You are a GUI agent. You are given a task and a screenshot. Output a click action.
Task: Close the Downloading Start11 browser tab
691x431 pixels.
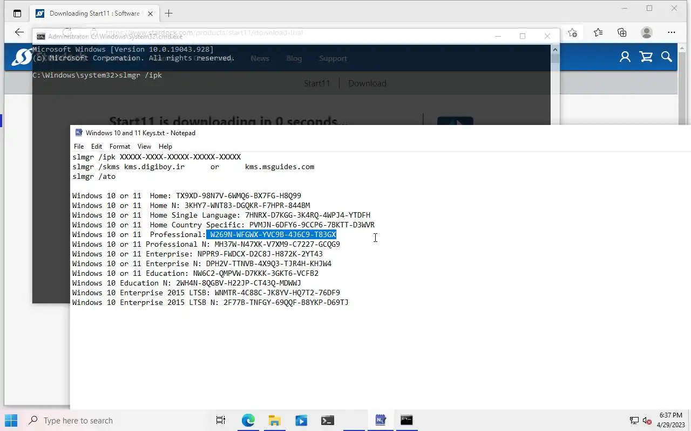[150, 13]
